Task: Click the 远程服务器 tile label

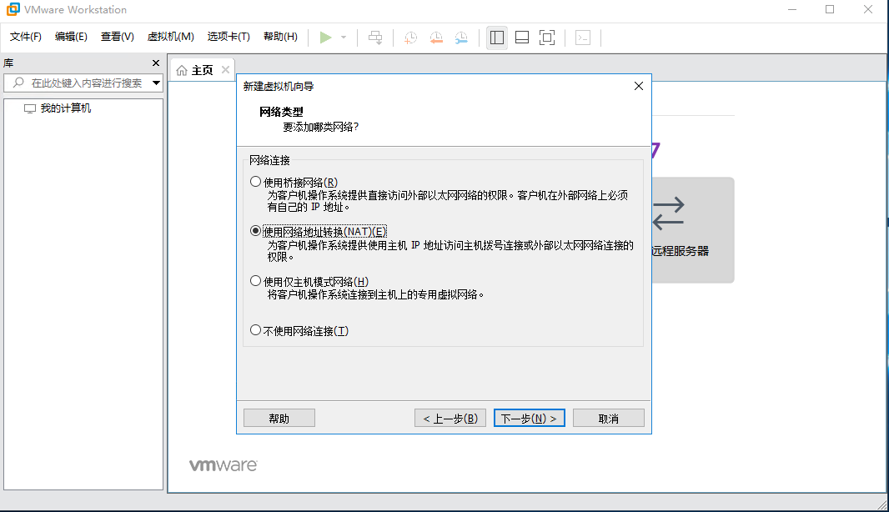Action: (x=680, y=251)
